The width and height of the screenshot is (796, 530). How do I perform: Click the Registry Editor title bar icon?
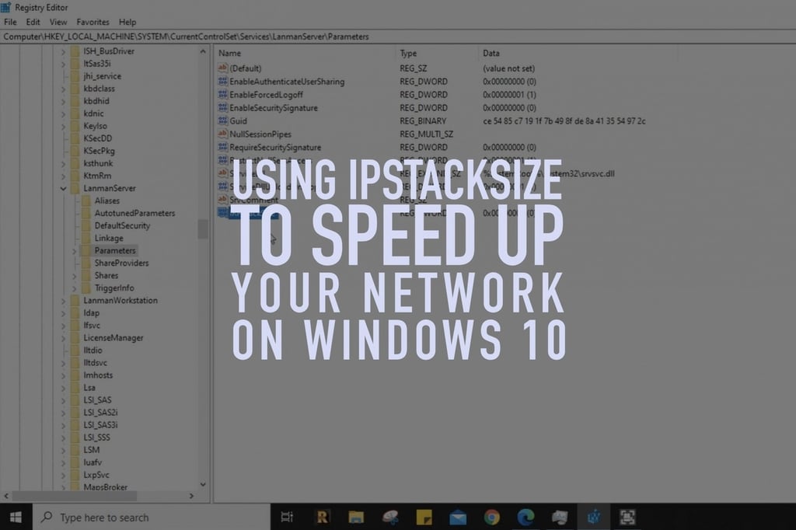tap(6, 7)
